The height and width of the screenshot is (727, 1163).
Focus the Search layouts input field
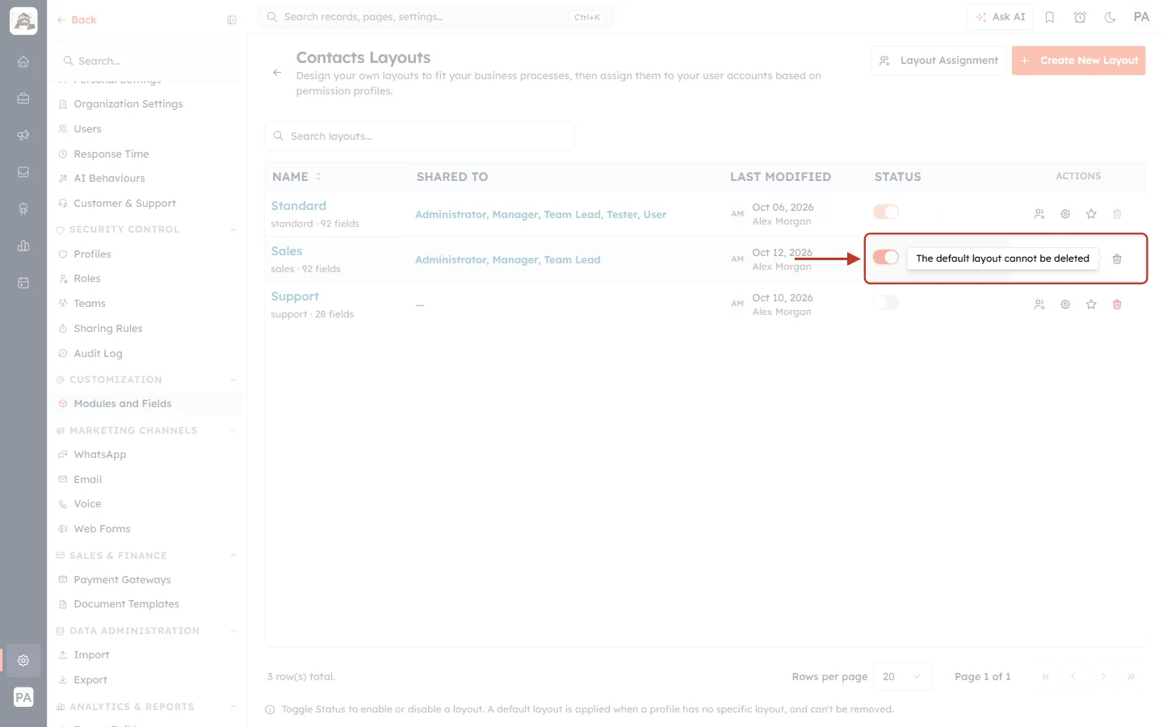click(419, 136)
